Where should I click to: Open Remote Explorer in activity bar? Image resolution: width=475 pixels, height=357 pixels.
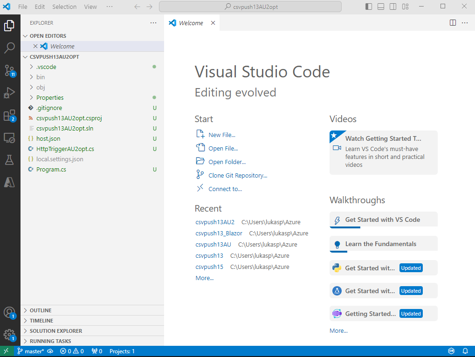(x=9, y=137)
